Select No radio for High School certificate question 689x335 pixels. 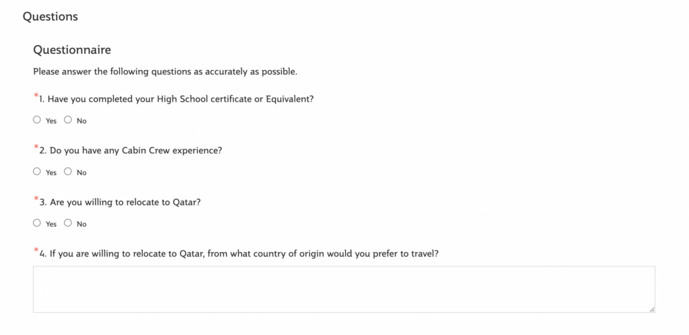pyautogui.click(x=68, y=120)
